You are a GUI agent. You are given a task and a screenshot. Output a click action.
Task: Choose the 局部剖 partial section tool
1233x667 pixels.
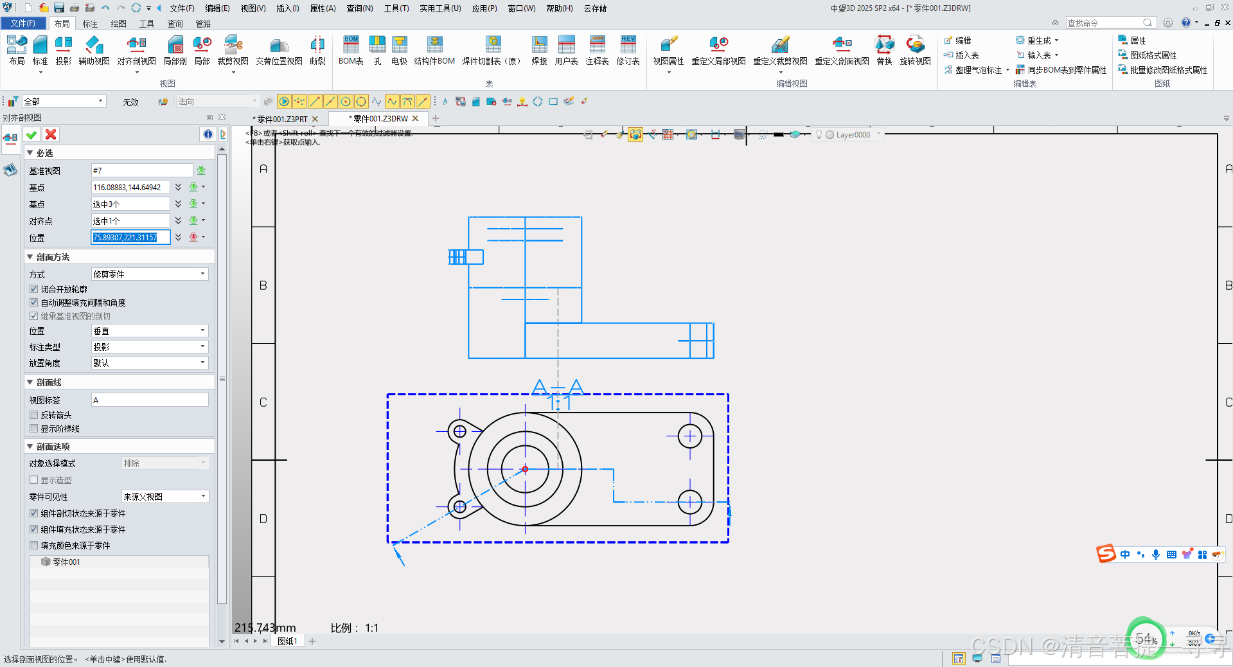tap(175, 50)
